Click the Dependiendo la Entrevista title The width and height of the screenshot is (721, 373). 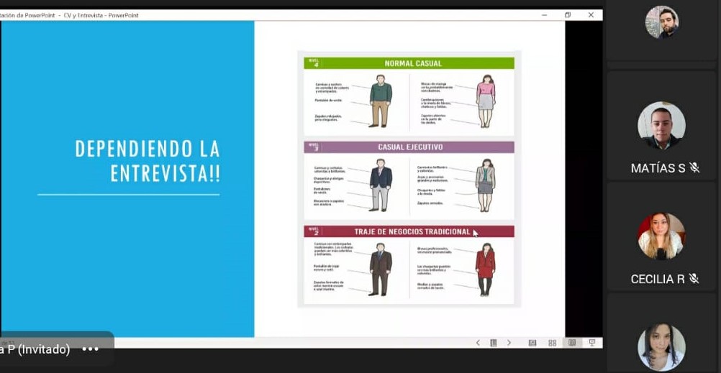(147, 161)
